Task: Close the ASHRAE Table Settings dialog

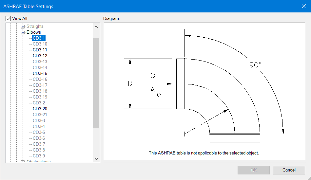Action: click(304, 6)
